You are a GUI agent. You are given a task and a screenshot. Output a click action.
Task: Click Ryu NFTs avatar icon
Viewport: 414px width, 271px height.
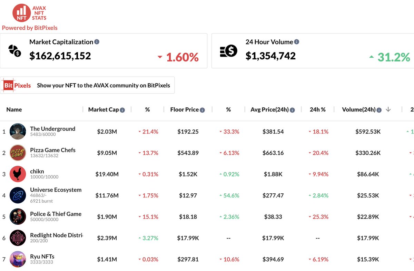pos(18,259)
